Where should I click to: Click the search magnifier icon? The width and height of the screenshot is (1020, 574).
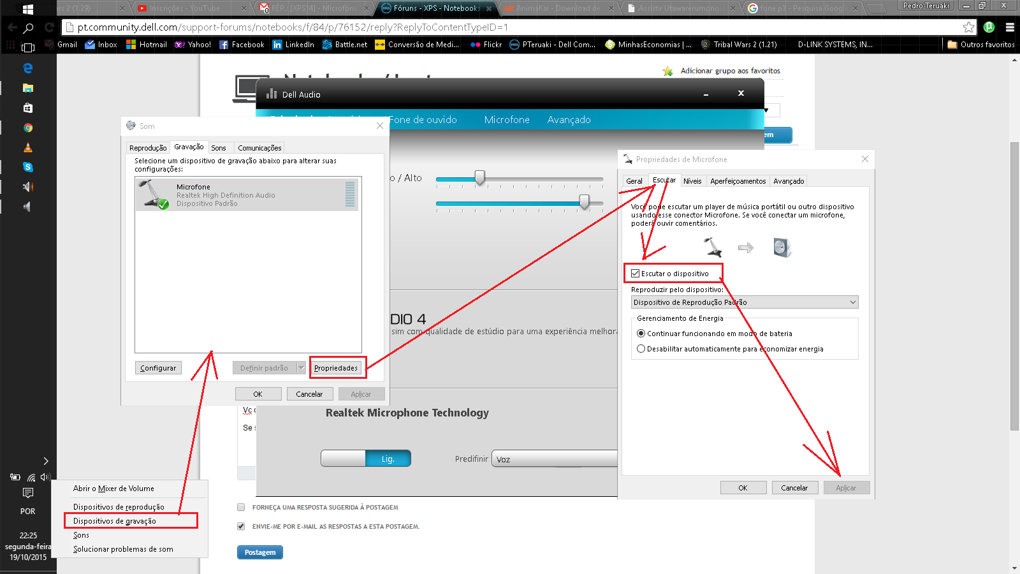28,27
